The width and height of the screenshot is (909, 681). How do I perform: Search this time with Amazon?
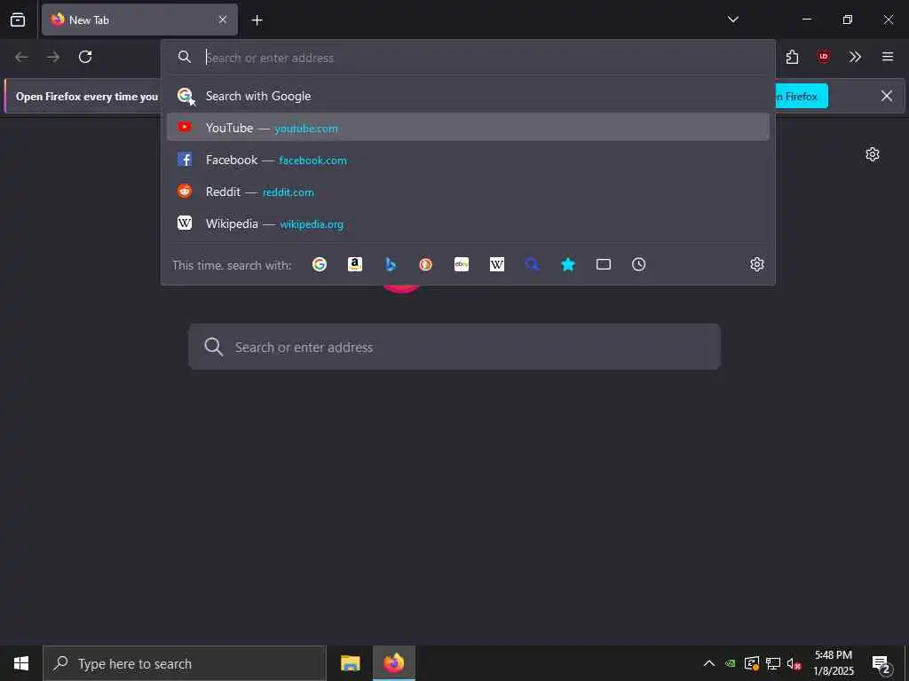point(355,264)
